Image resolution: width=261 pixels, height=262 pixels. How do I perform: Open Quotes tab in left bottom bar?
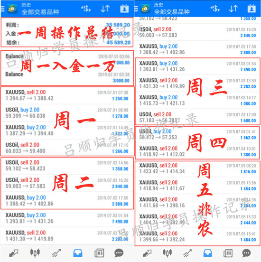coord(14,253)
